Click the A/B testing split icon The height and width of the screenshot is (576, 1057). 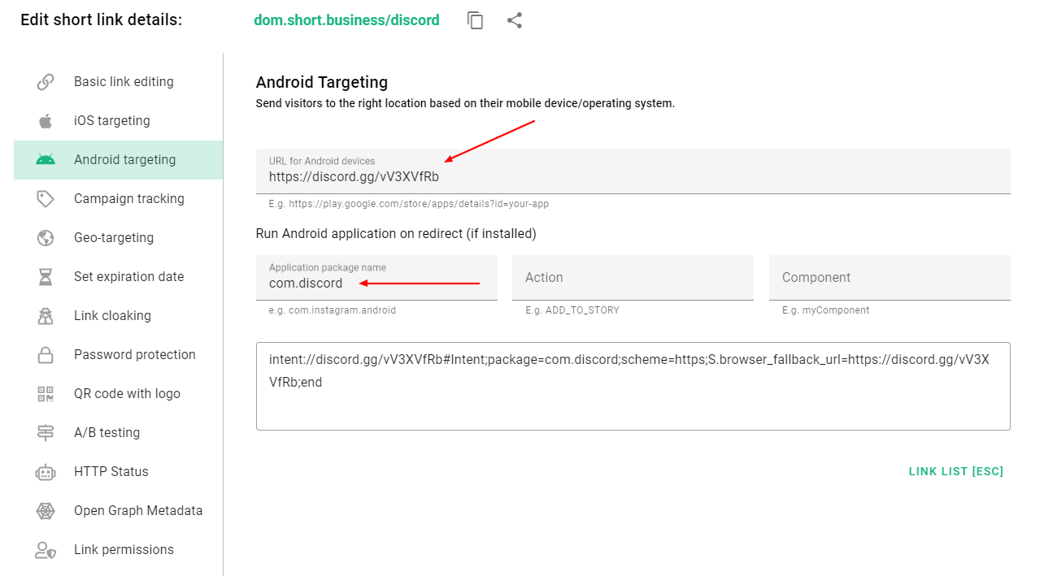tap(45, 432)
